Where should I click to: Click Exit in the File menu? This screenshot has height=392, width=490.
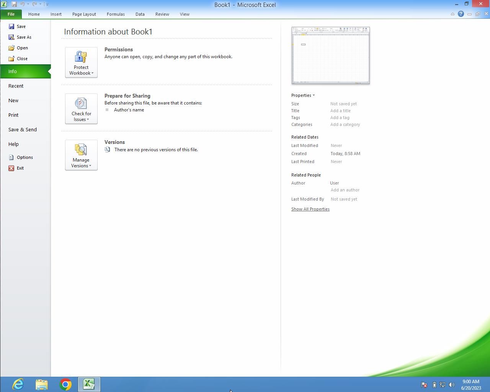(20, 168)
